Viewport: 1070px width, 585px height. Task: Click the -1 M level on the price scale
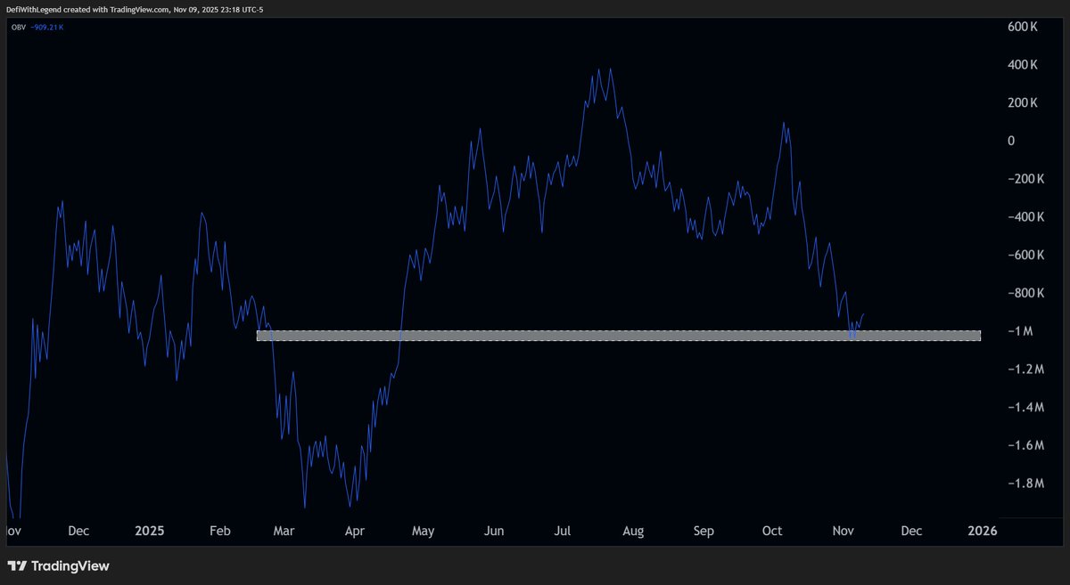tap(1017, 330)
